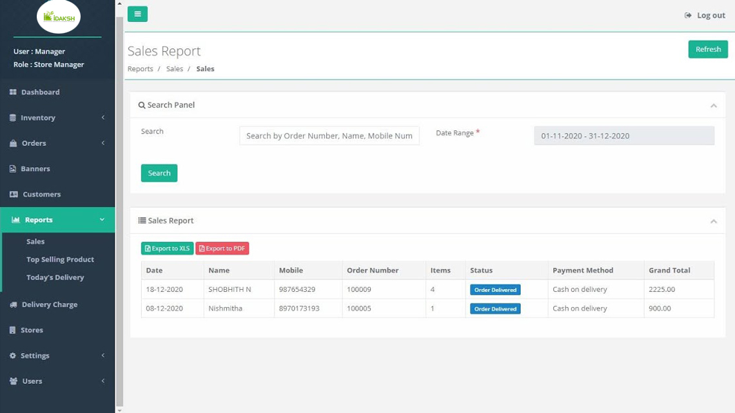
Task: Expand the Inventory submenu chevron
Action: [103, 117]
